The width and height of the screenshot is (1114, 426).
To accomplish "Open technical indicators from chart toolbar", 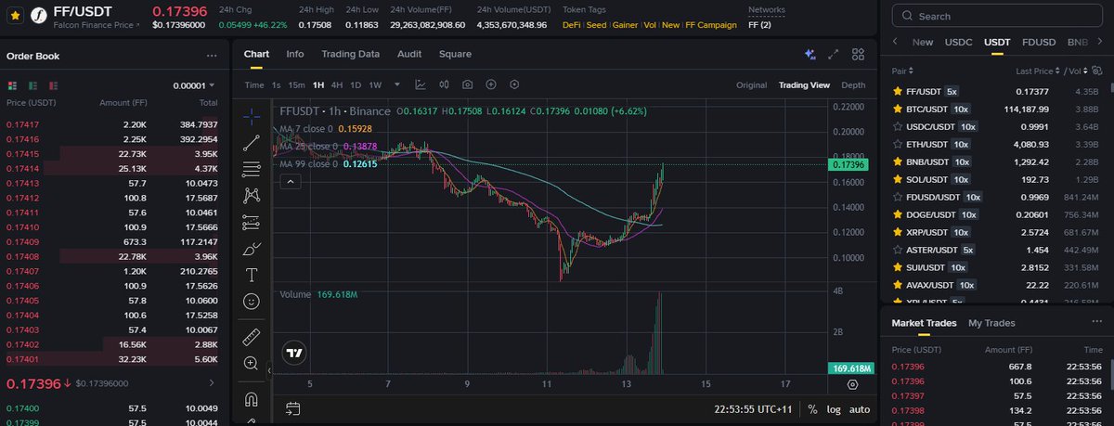I will coord(420,84).
